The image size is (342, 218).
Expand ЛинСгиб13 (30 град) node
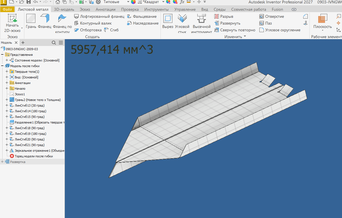click(7, 105)
